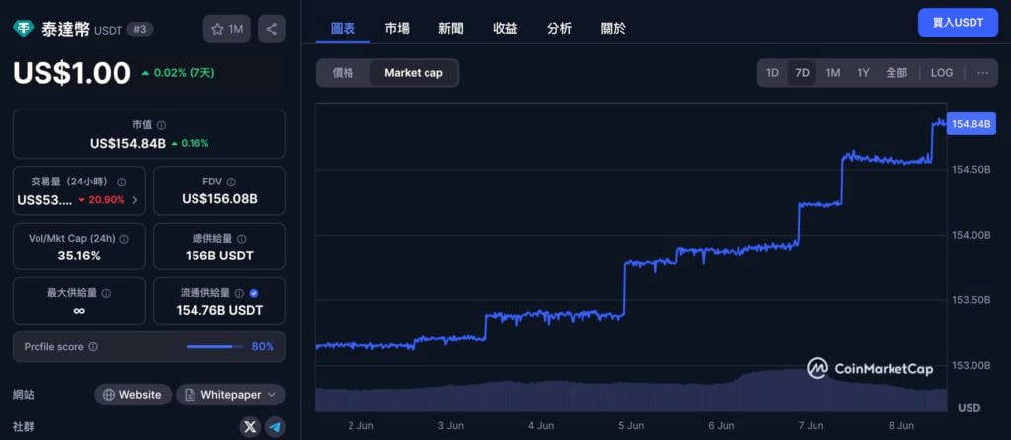This screenshot has height=440, width=1011.
Task: Open the 收益 tab
Action: pyautogui.click(x=505, y=28)
